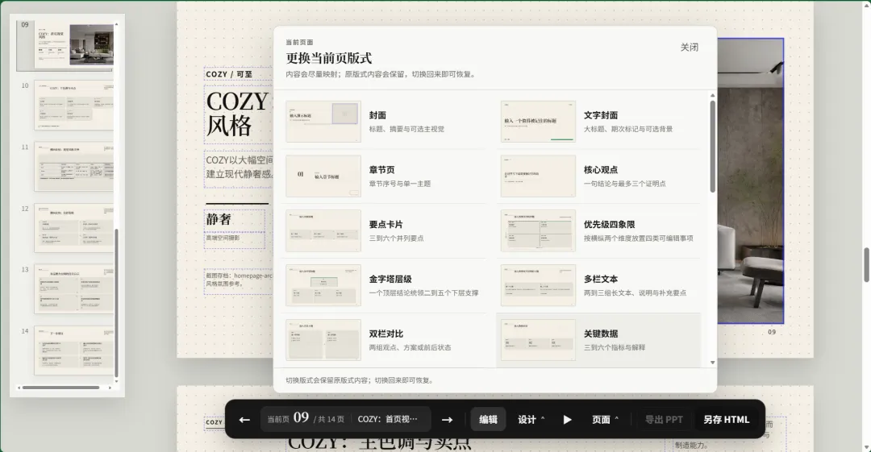Image resolution: width=871 pixels, height=452 pixels.
Task: Open the 设计 dropdown menu
Action: coord(531,420)
